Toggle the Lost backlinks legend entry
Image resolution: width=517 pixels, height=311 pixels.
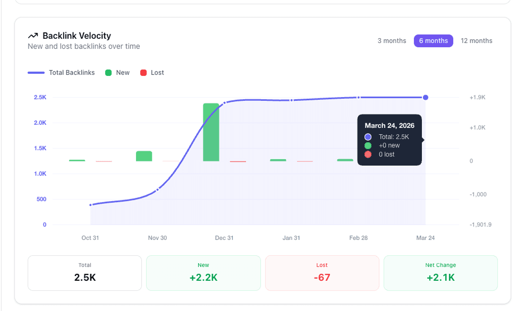pos(152,73)
